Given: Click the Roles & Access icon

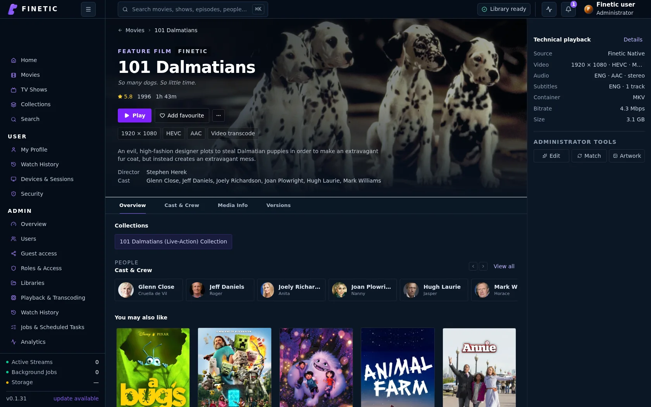Looking at the screenshot, I should [x=14, y=268].
